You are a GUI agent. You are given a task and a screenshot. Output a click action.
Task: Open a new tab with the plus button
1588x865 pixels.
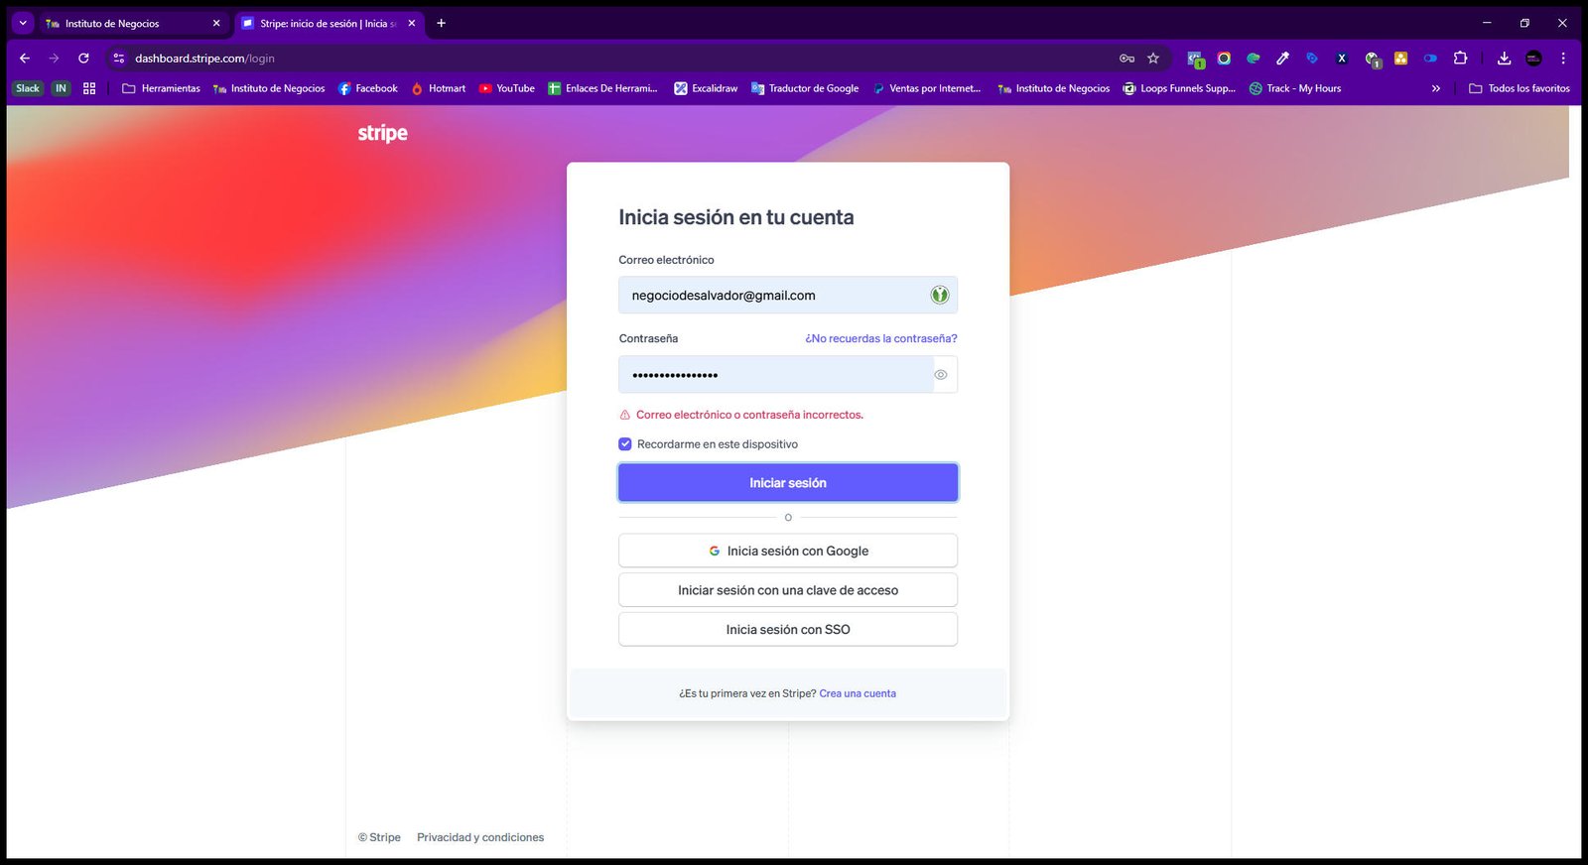442,23
